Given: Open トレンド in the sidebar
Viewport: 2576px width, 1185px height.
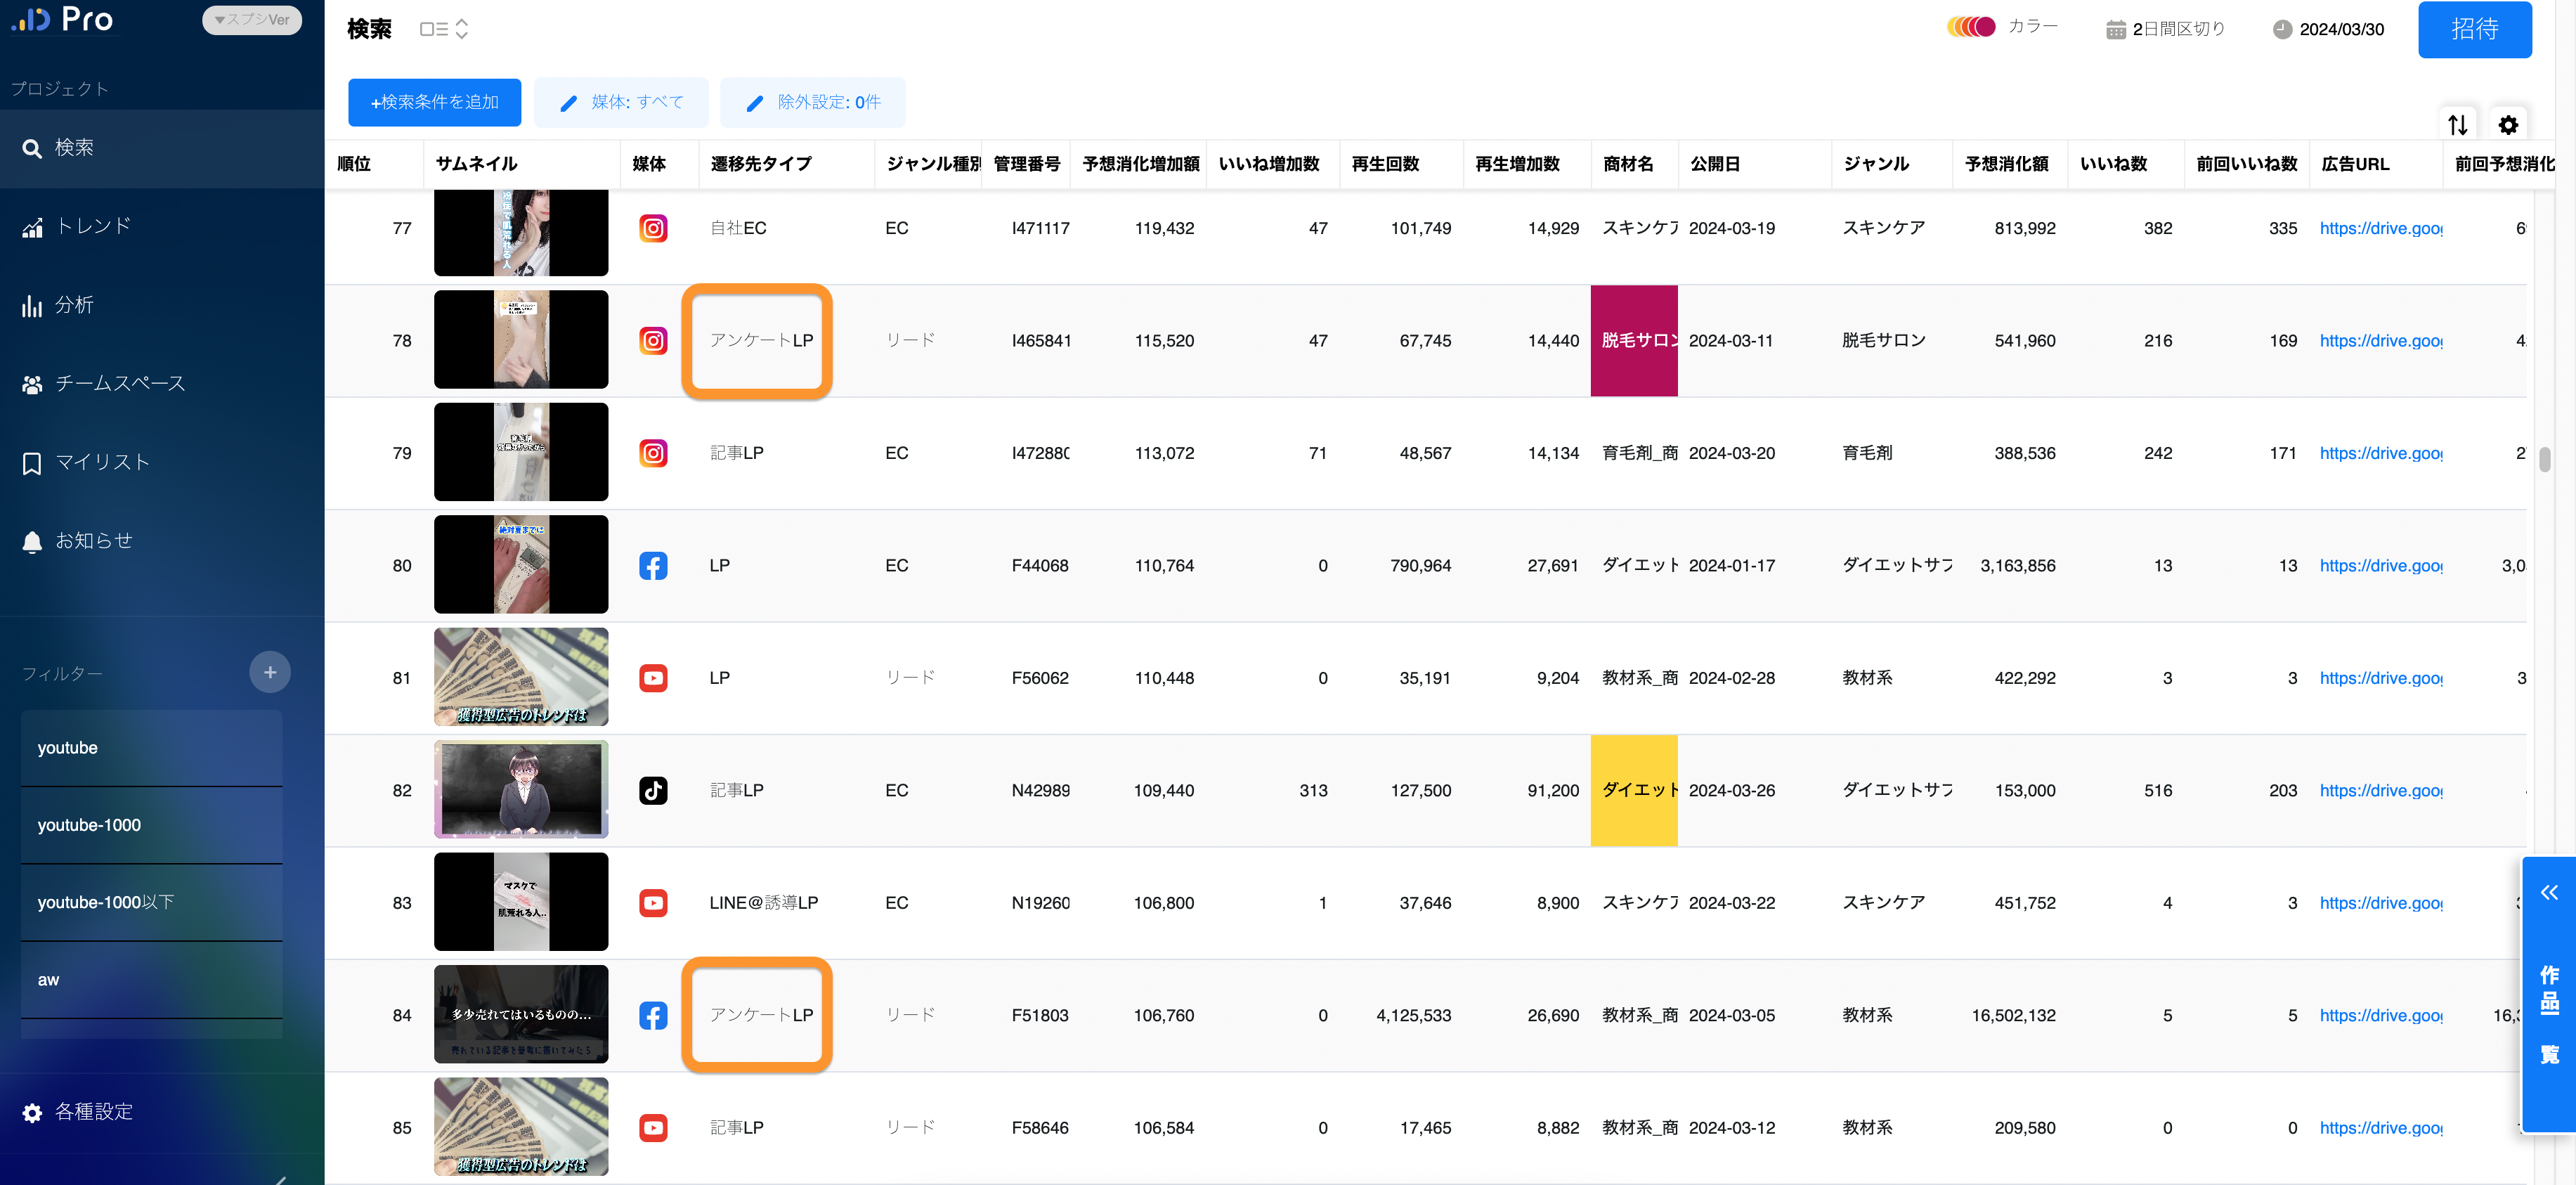Looking at the screenshot, I should tap(92, 226).
